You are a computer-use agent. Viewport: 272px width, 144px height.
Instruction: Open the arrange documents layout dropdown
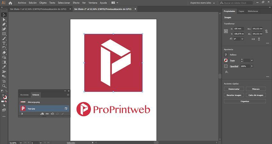click(x=115, y=3)
